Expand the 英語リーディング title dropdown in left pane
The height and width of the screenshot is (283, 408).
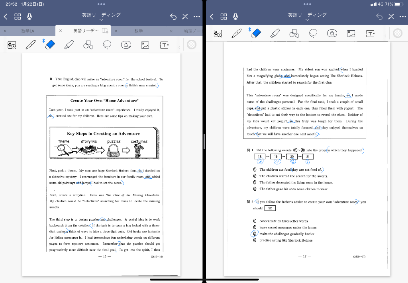pos(101,17)
